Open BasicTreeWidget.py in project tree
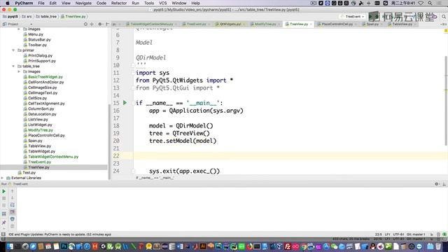The height and width of the screenshot is (252, 448). 45,77
